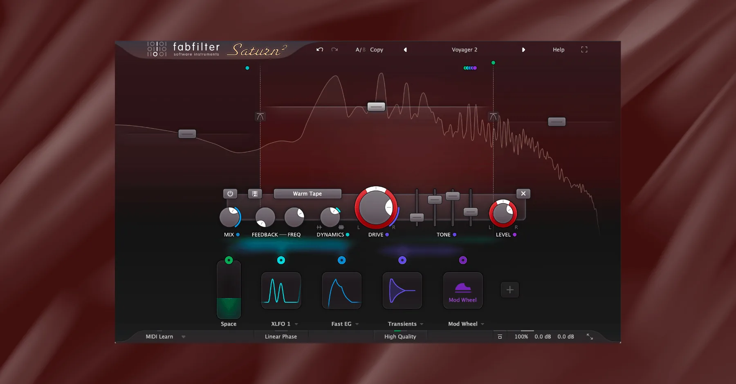The image size is (736, 384).
Task: Click the resize interface arrow icon
Action: 590,337
